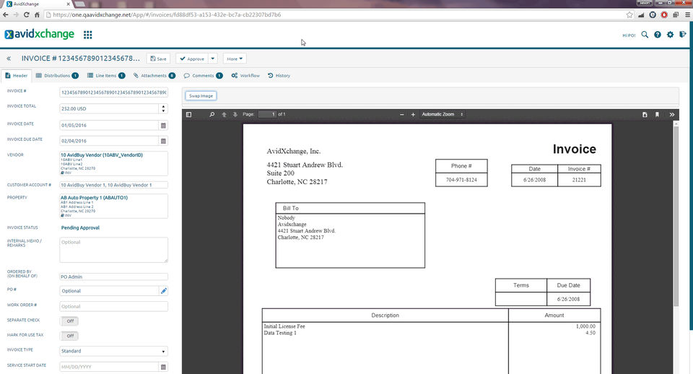693x374 pixels.
Task: Click the Swap Image button
Action: [x=201, y=96]
